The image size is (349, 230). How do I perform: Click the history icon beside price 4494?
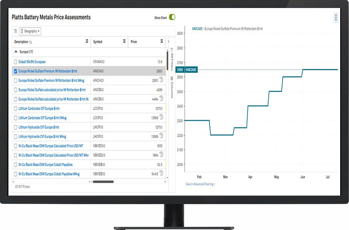pyautogui.click(x=161, y=98)
